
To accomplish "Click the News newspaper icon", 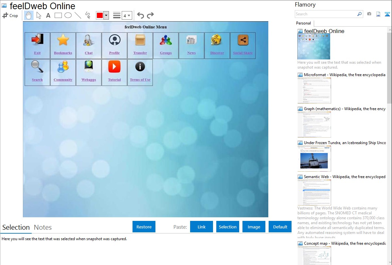I will [191, 40].
